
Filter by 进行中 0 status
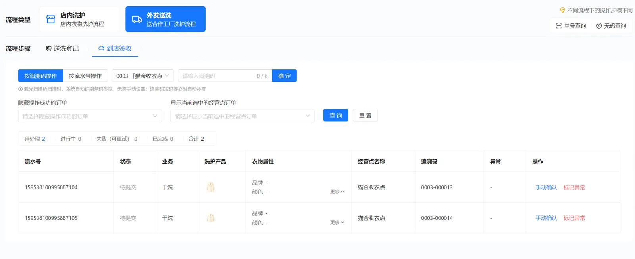pyautogui.click(x=71, y=139)
